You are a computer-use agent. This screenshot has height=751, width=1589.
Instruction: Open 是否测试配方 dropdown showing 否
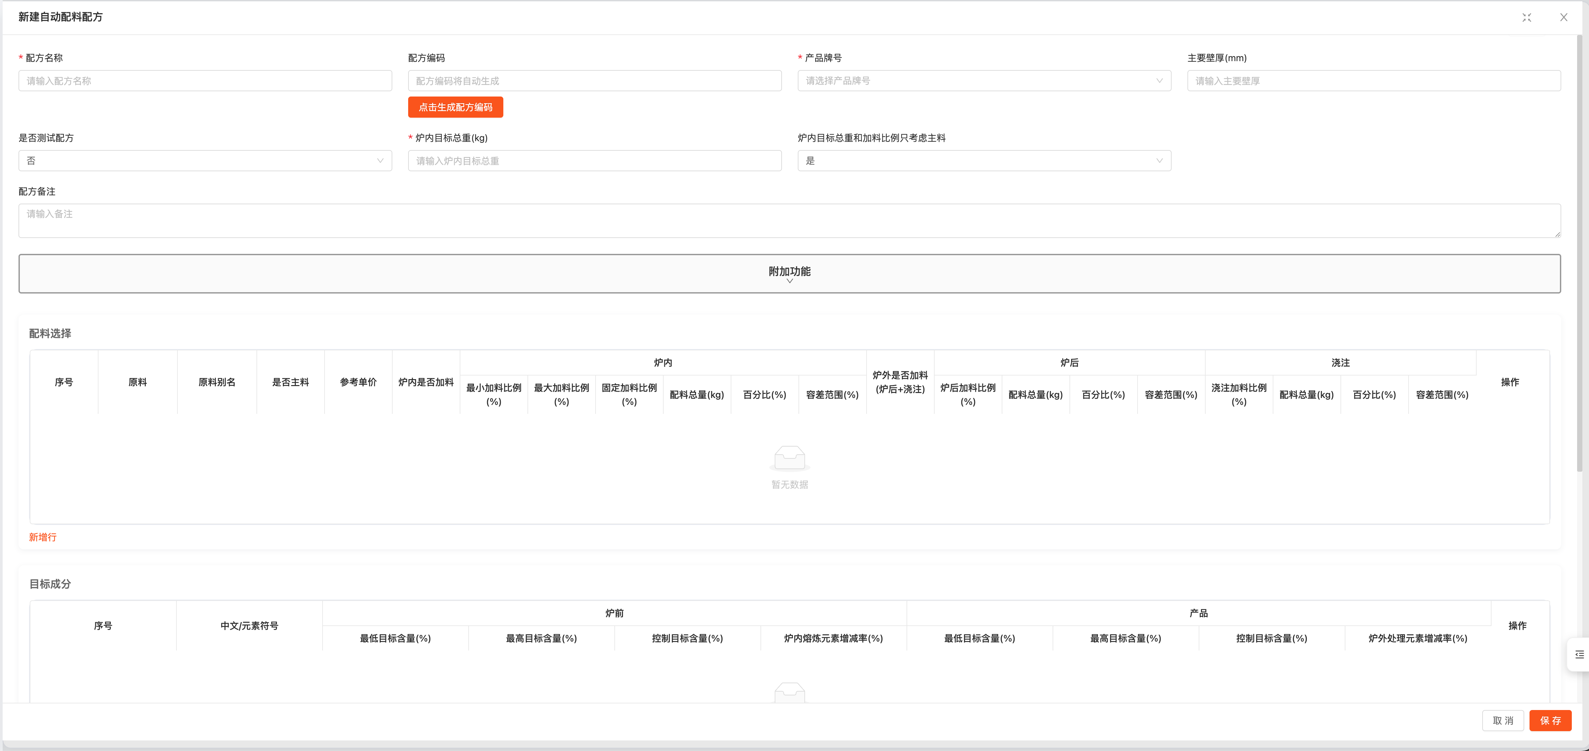coord(205,160)
